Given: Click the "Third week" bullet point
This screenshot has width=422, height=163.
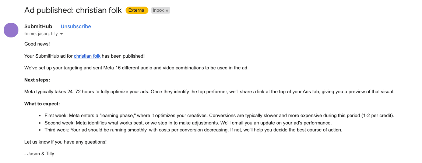Looking at the screenshot, I should [x=193, y=130].
